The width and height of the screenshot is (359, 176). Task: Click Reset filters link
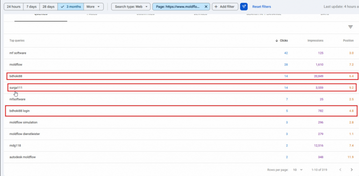tap(261, 7)
